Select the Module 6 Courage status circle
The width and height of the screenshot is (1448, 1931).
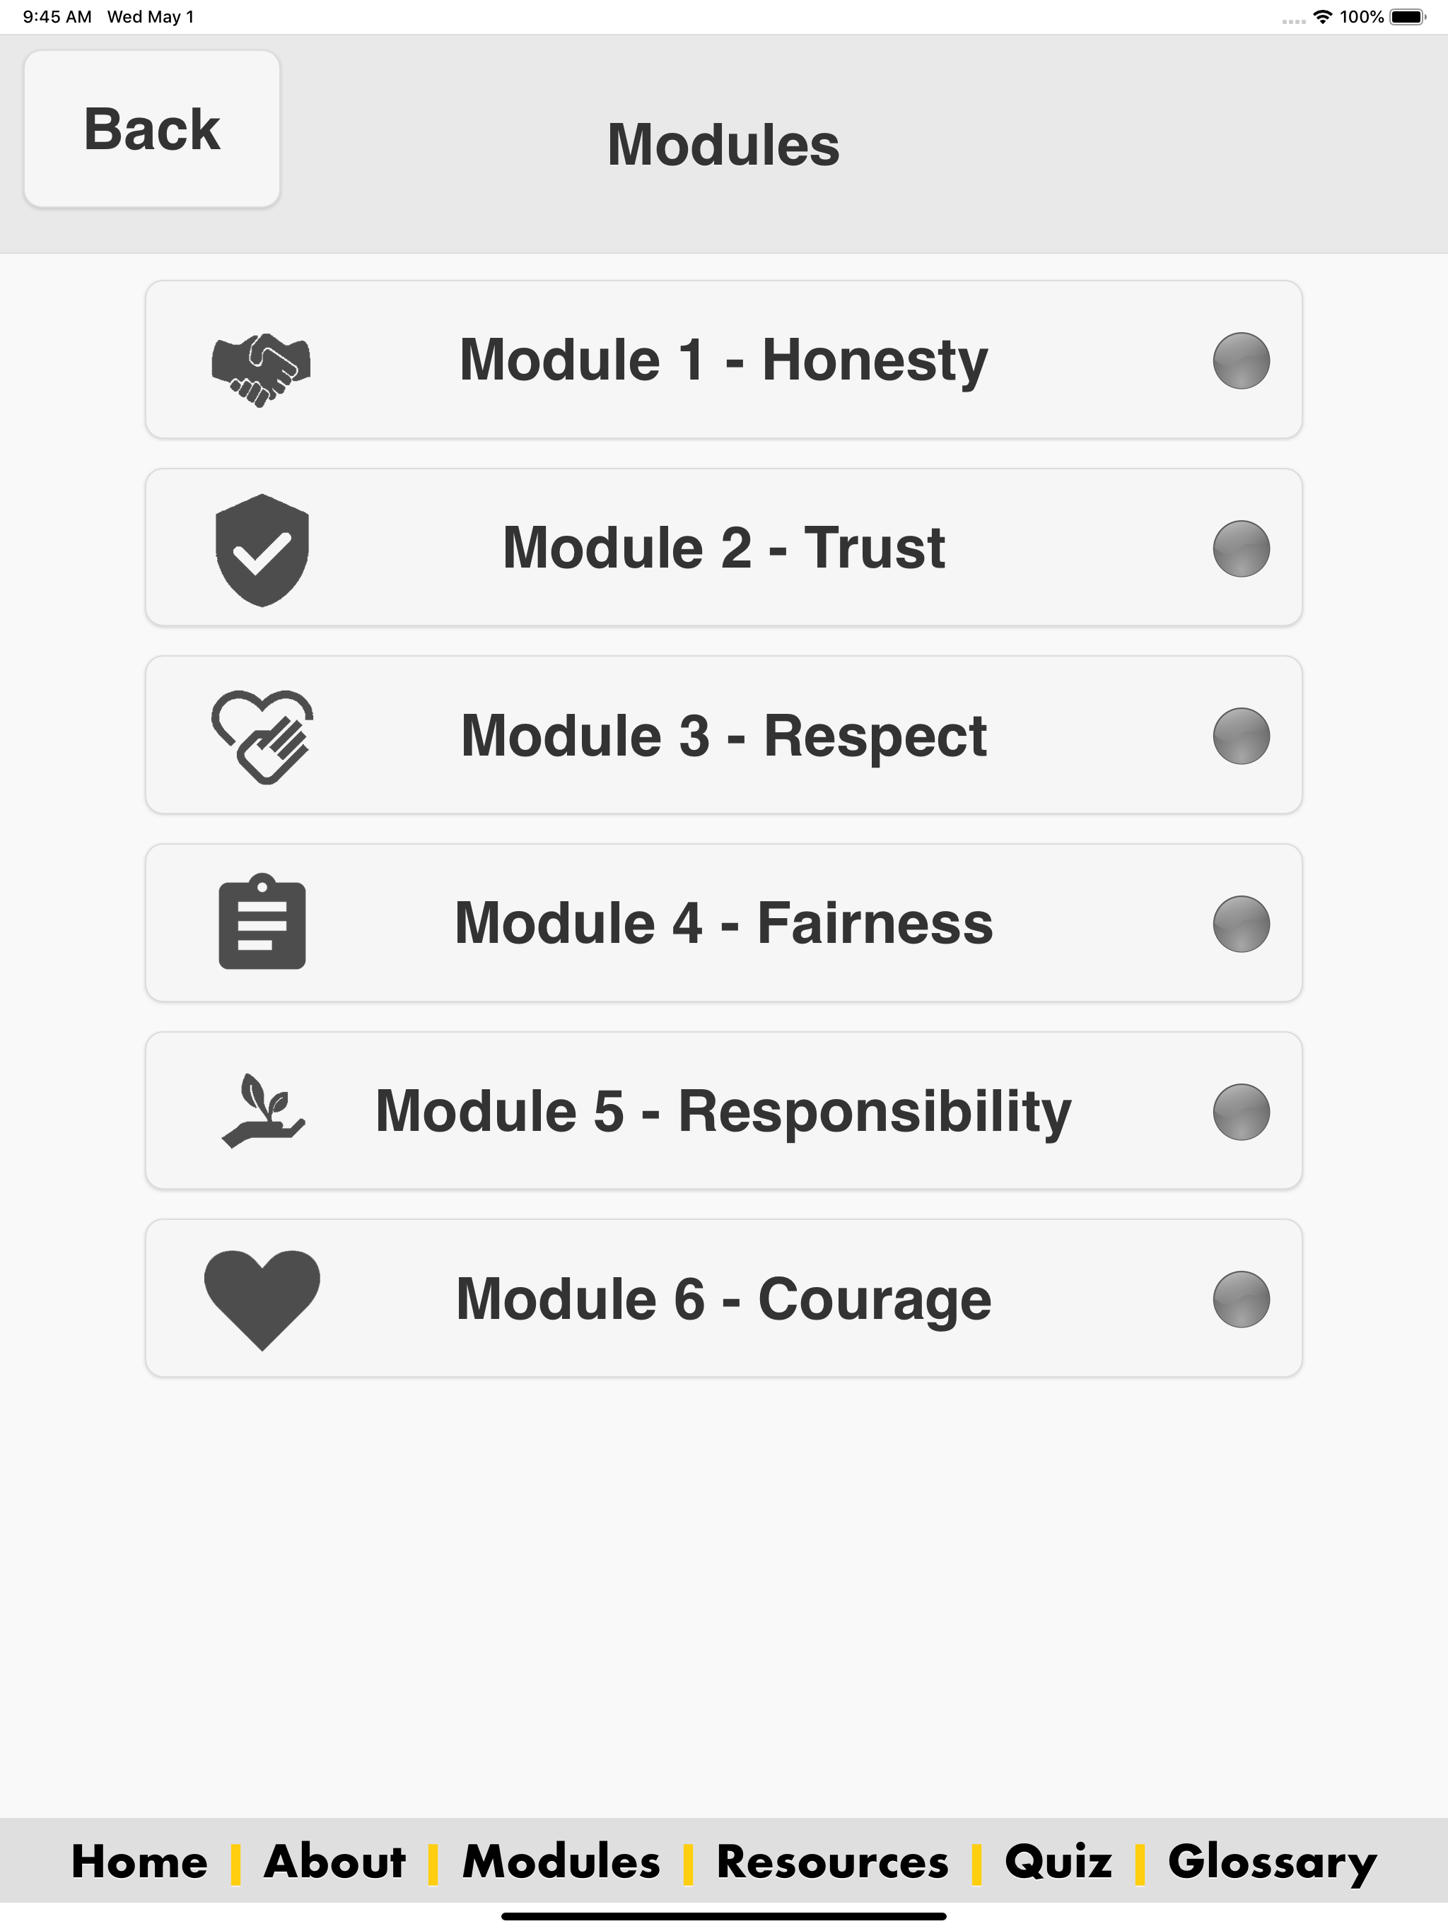pos(1241,1299)
